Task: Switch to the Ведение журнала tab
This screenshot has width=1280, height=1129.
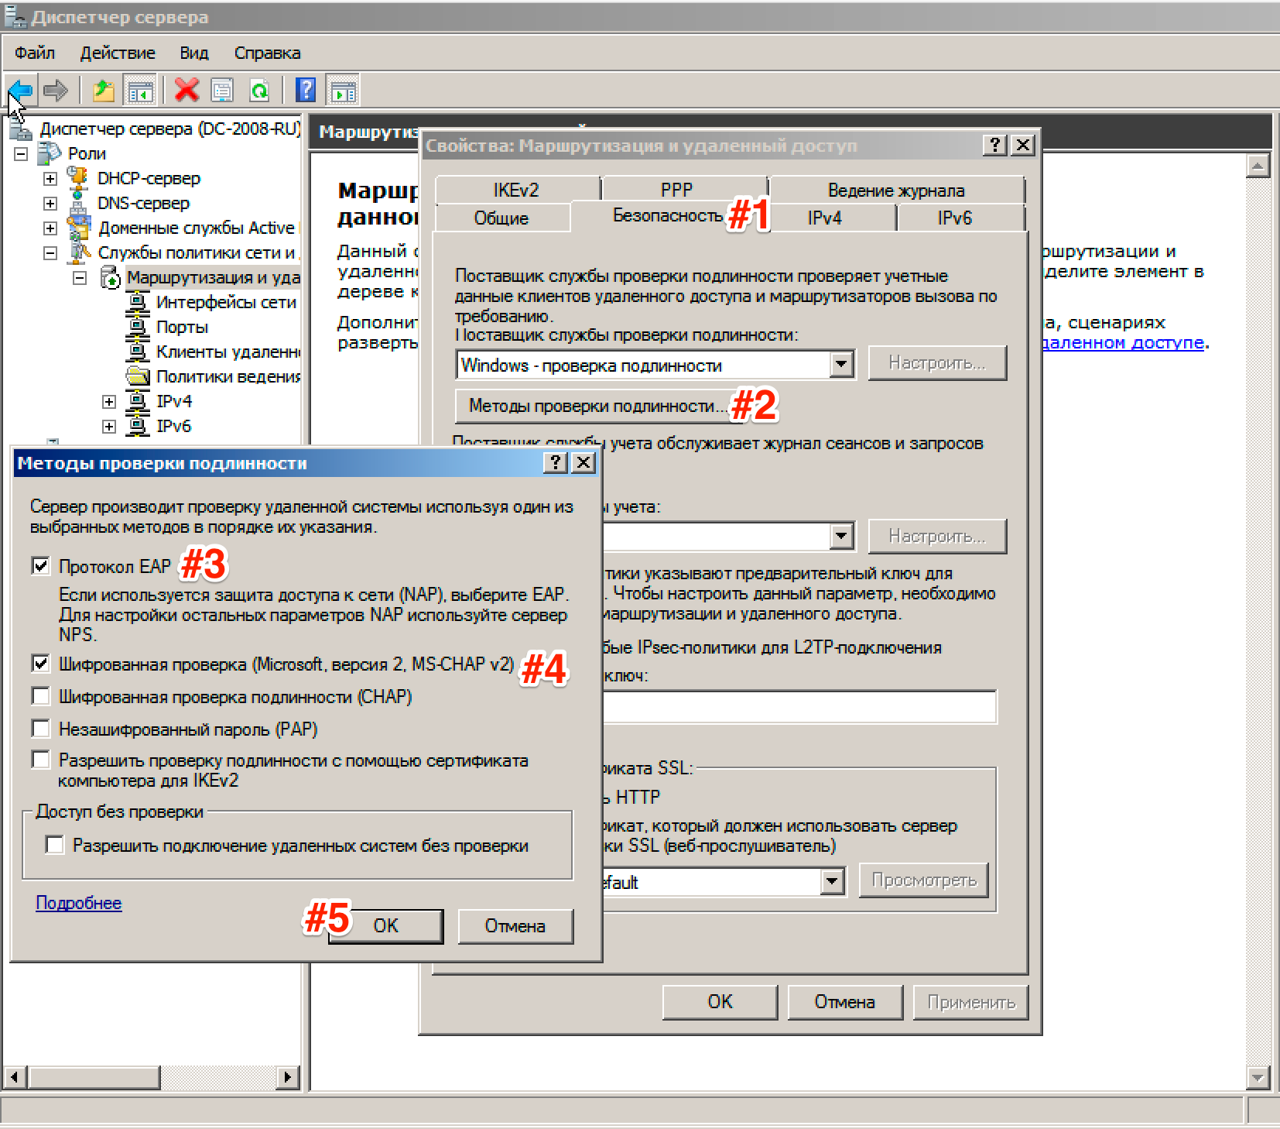Action: (896, 190)
